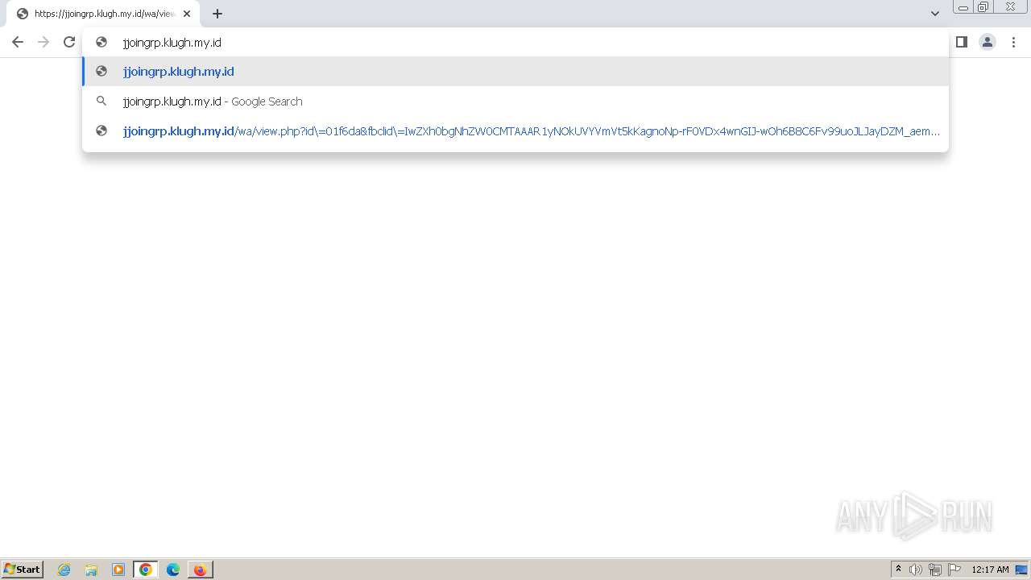Reload the current page
This screenshot has height=580, width=1031.
(x=69, y=42)
